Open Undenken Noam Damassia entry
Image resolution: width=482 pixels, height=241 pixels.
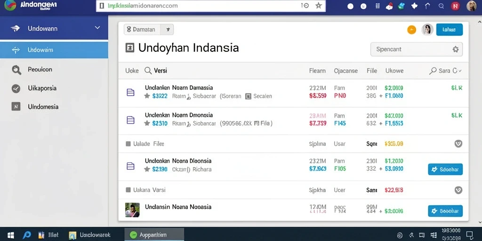pyautogui.click(x=178, y=88)
